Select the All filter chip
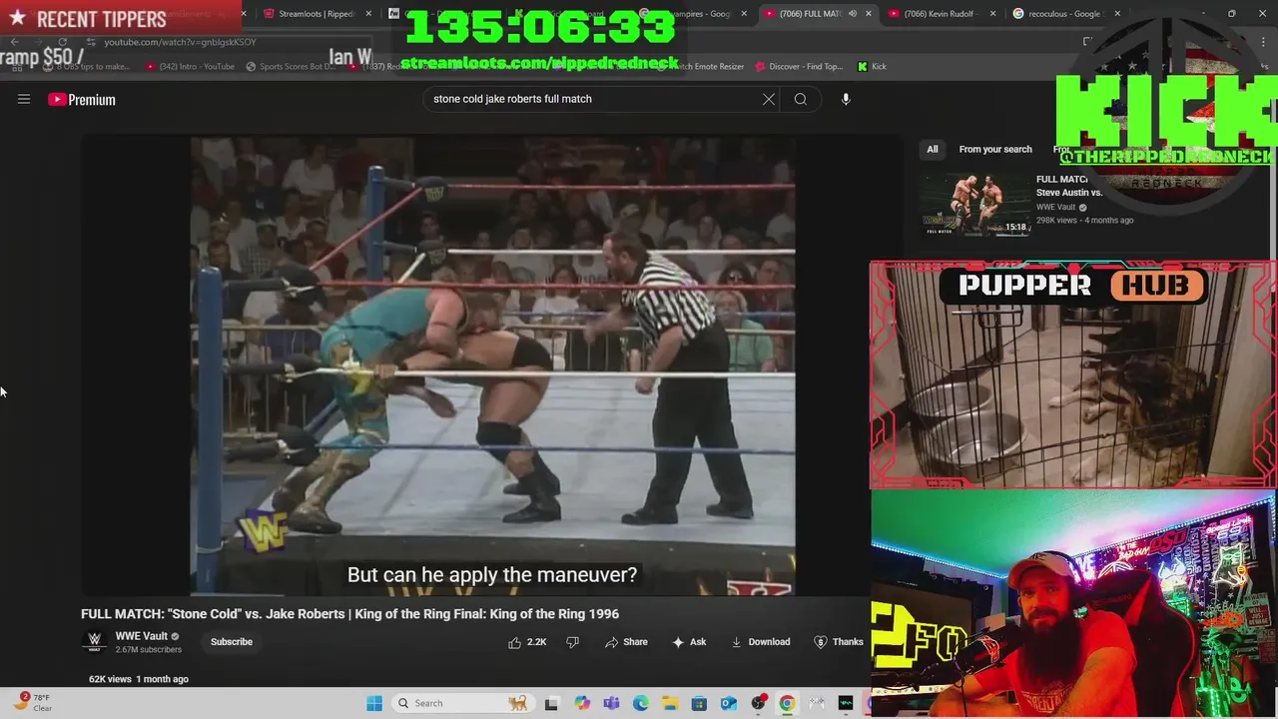 tap(933, 149)
